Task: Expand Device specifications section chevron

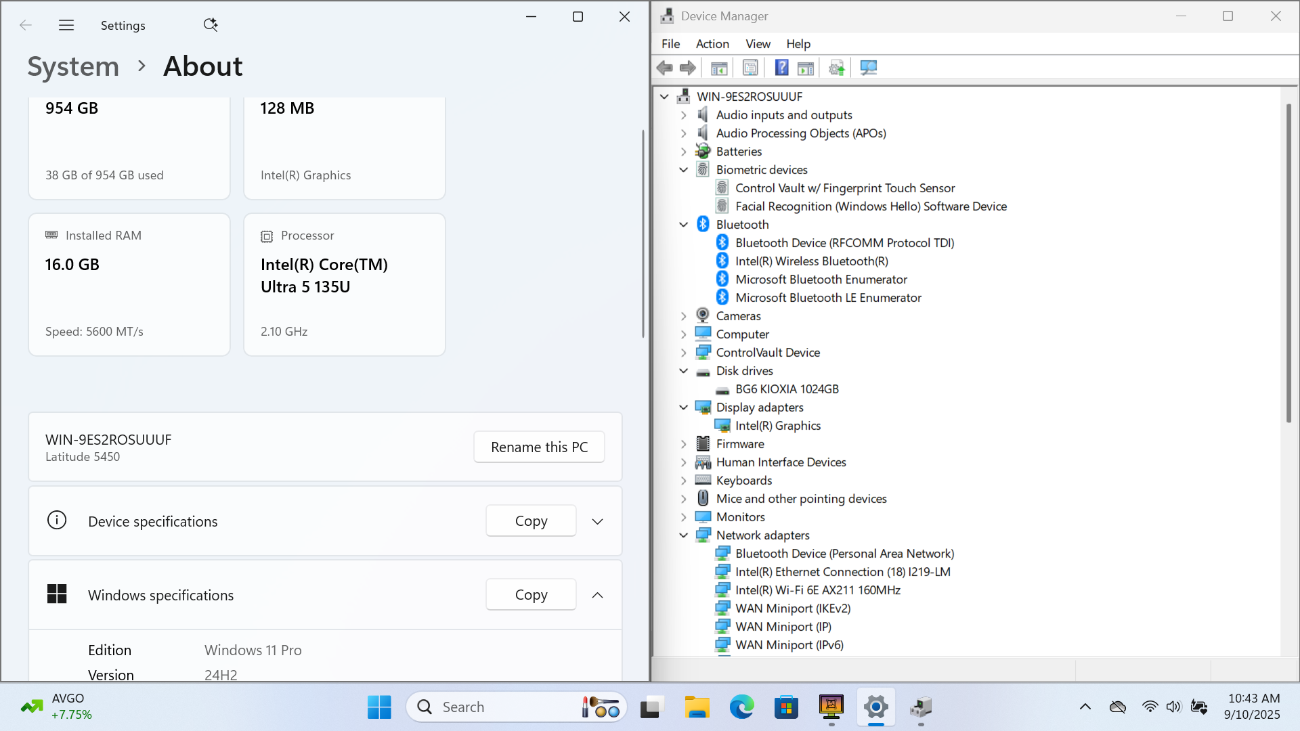Action: [x=597, y=522]
